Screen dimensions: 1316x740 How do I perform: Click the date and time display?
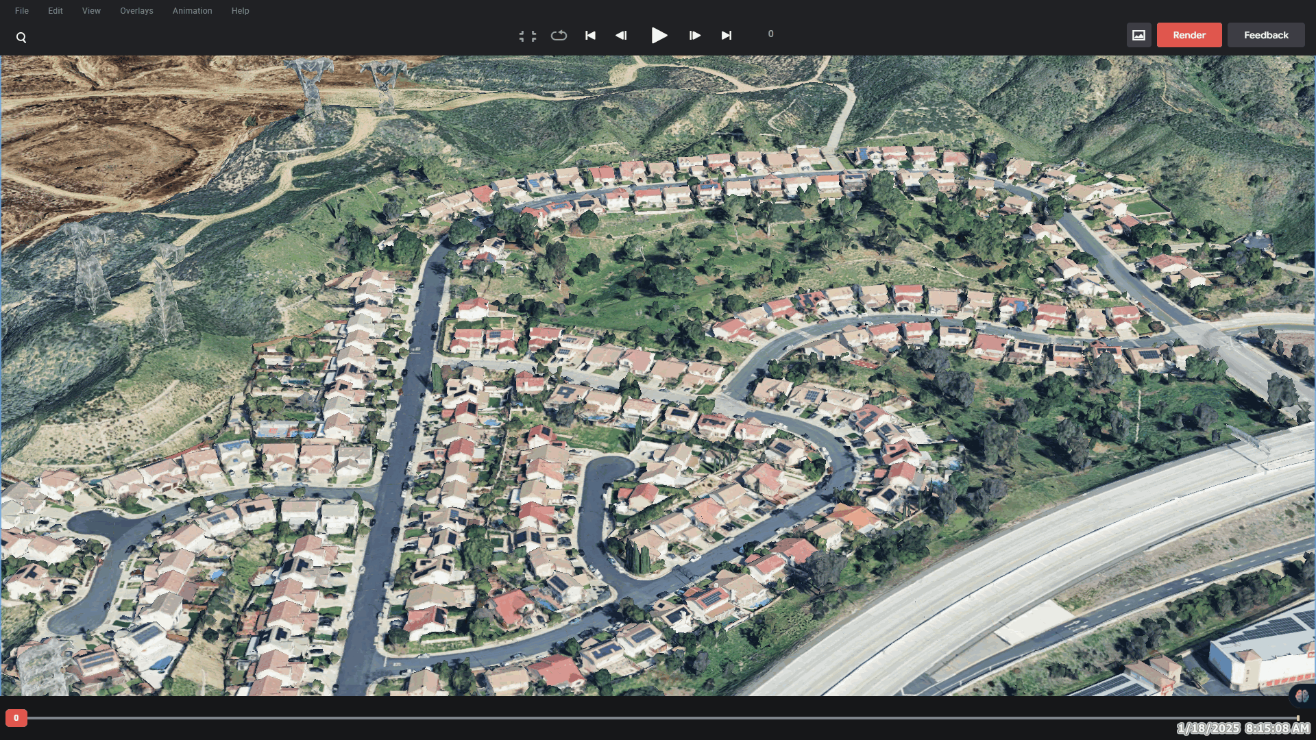coord(1243,728)
